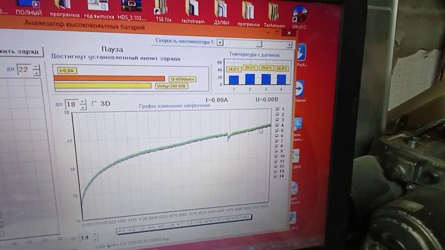Open the ПОЛНЫЙ desktop shortcut
This screenshot has width=445, height=250.
29,8
